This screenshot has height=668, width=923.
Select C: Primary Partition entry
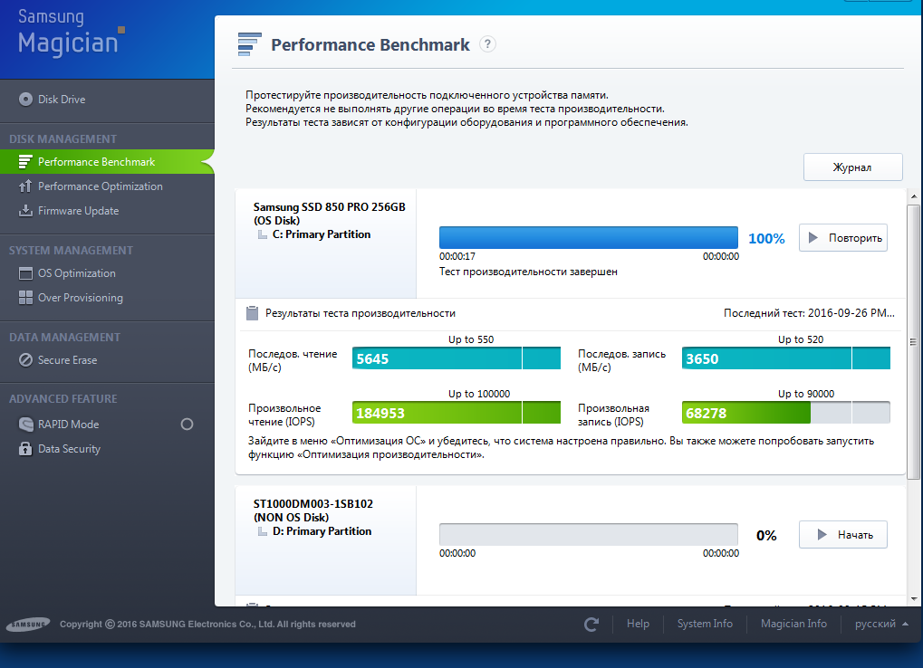(322, 234)
